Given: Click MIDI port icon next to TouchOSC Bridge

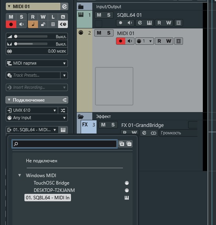Looking at the screenshot, I should point(127,183).
